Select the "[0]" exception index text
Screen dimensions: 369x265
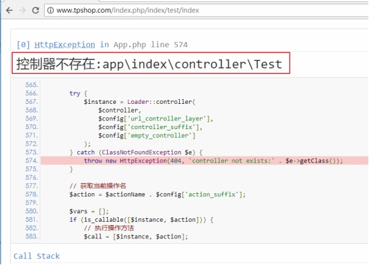(23, 45)
